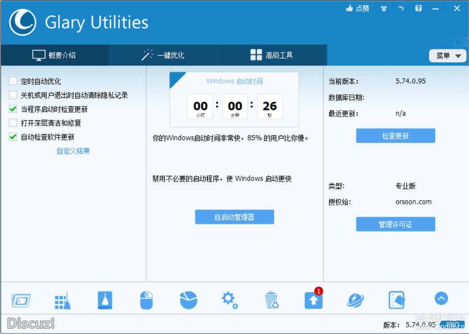This screenshot has height=334, width=469.
Task: Click the 检查更新 button
Action: tap(395, 136)
